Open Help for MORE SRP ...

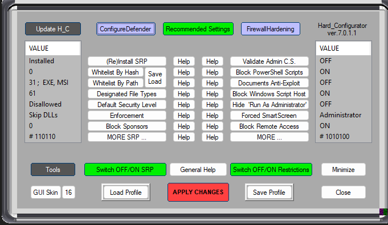pos(184,137)
